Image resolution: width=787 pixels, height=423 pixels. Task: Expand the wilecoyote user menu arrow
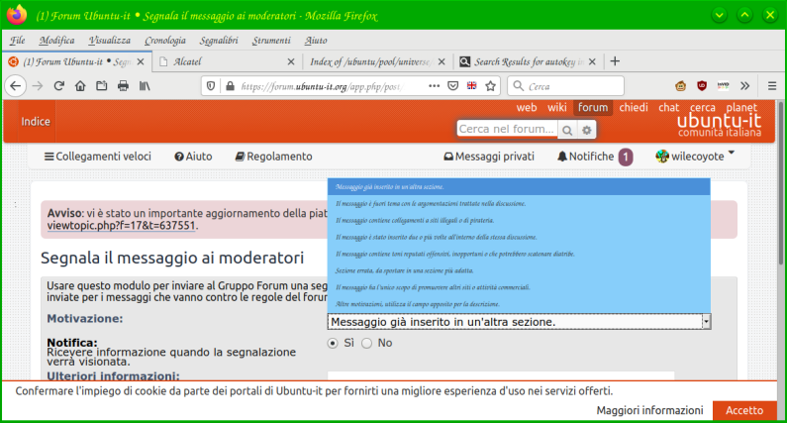coord(732,153)
